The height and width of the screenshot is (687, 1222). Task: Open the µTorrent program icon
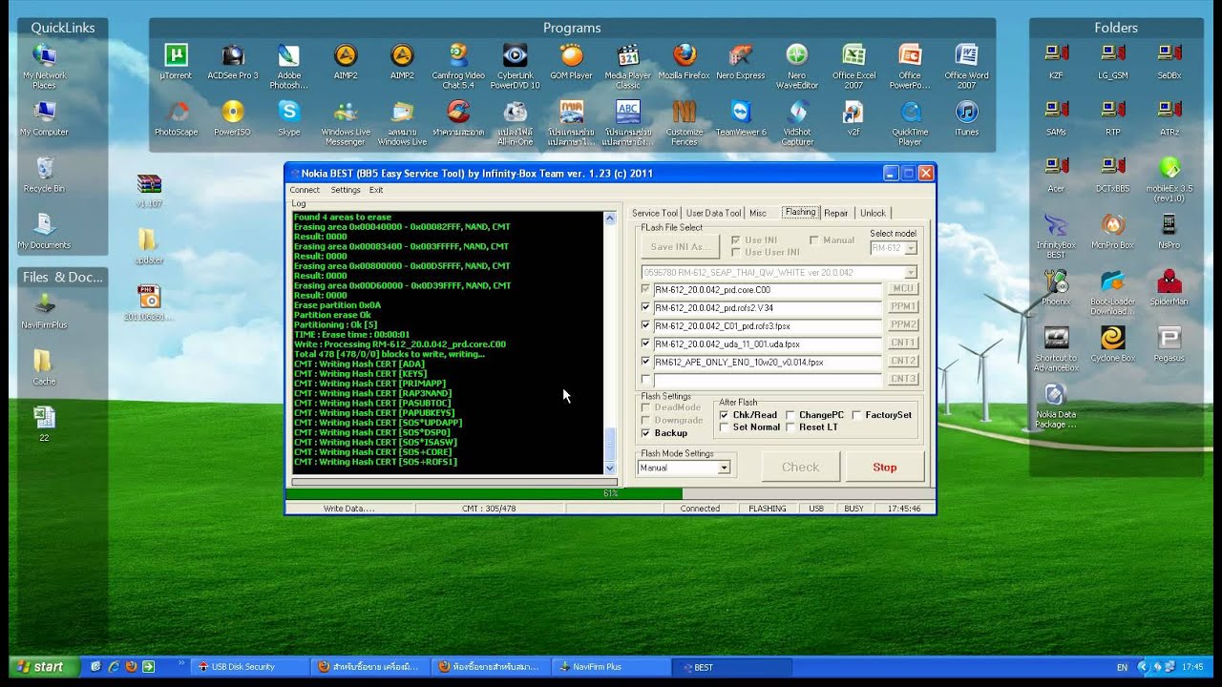tap(176, 55)
